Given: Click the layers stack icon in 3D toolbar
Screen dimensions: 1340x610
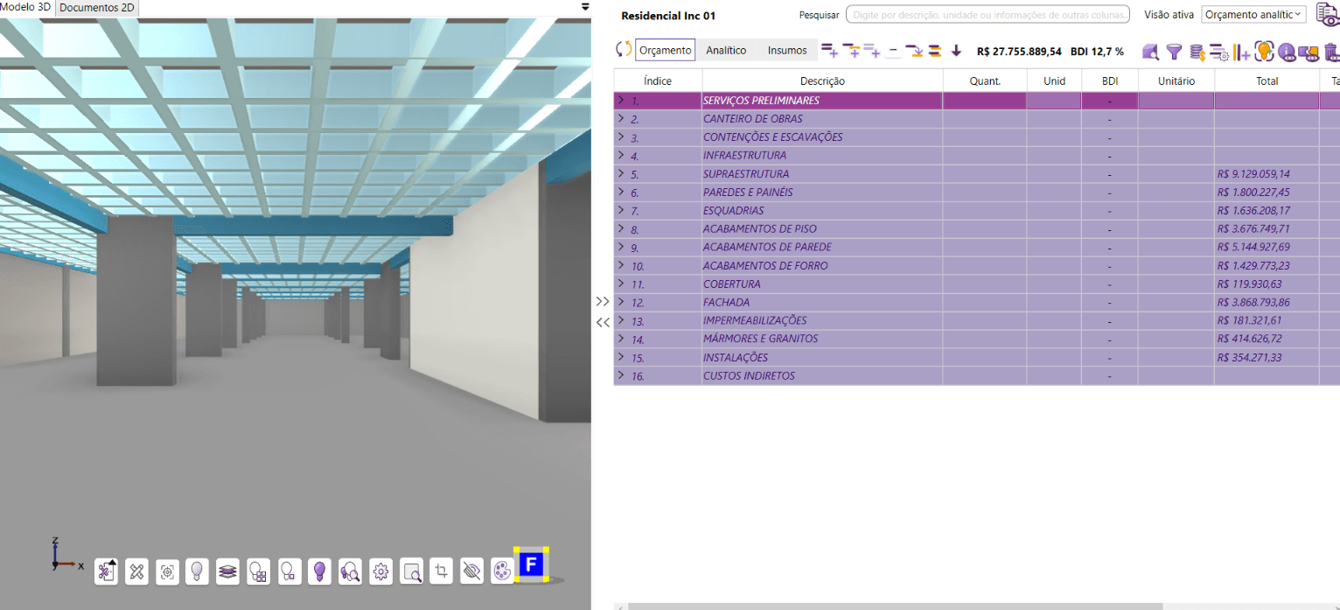Looking at the screenshot, I should (227, 571).
